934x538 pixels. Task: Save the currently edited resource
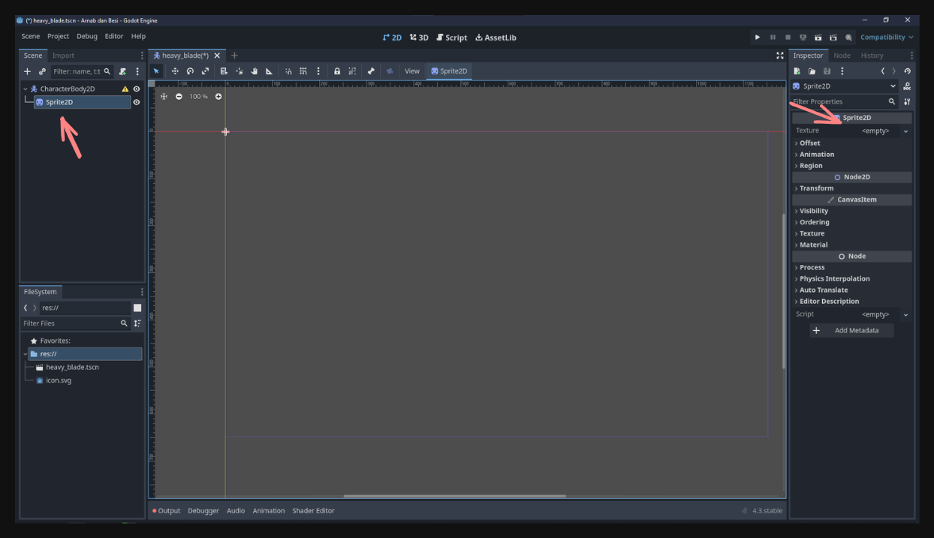tap(827, 71)
